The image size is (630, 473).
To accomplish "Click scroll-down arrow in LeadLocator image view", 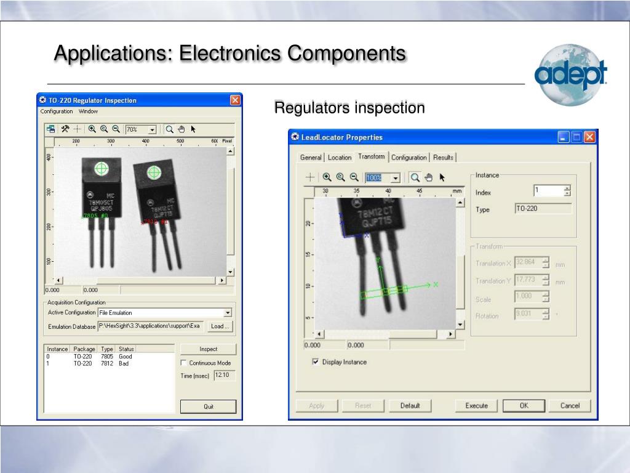I will [460, 324].
